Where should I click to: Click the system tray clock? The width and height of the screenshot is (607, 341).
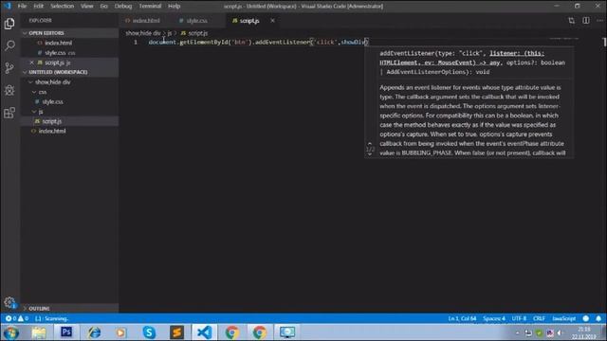584,332
